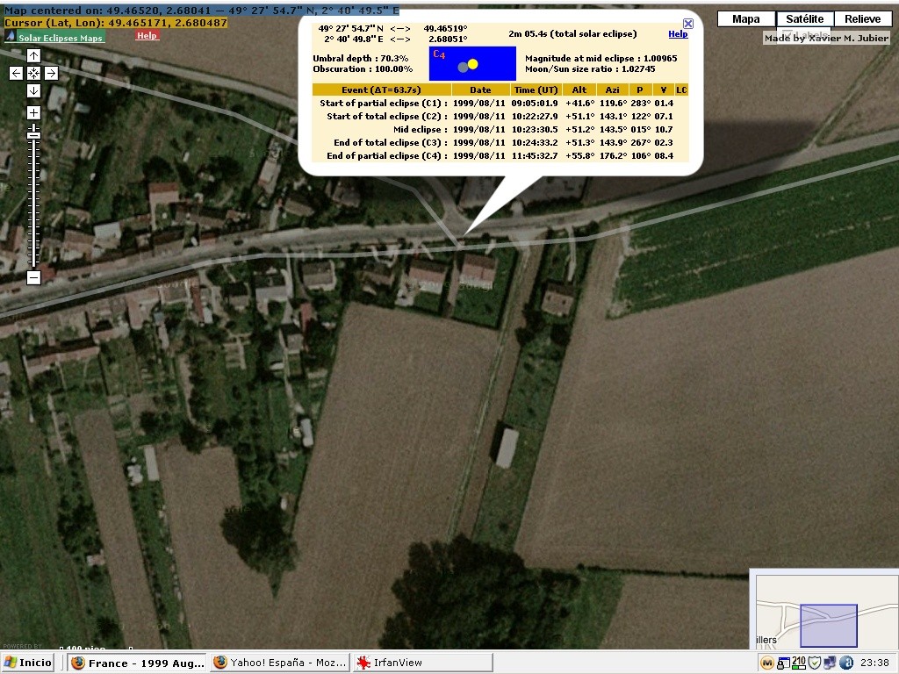Pan the map left with the left arrow
Screen dimensions: 899x674
pos(16,74)
